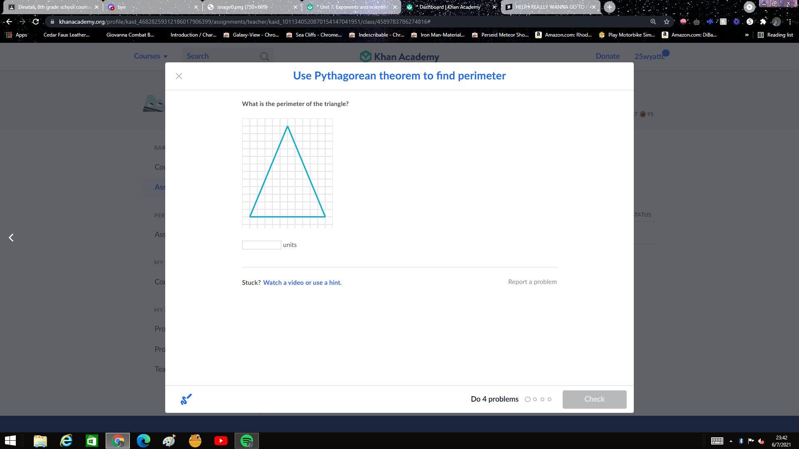Close the Pythagorean theorem exercise dialog
Screen dimensions: 799x449
click(179, 76)
